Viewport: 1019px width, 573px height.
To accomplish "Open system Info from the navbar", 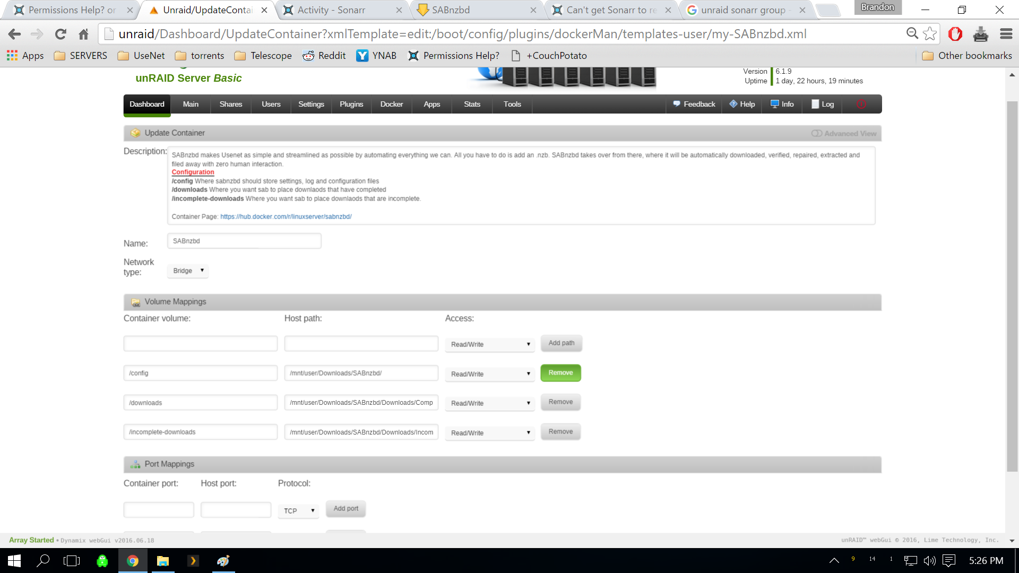I will (782, 105).
